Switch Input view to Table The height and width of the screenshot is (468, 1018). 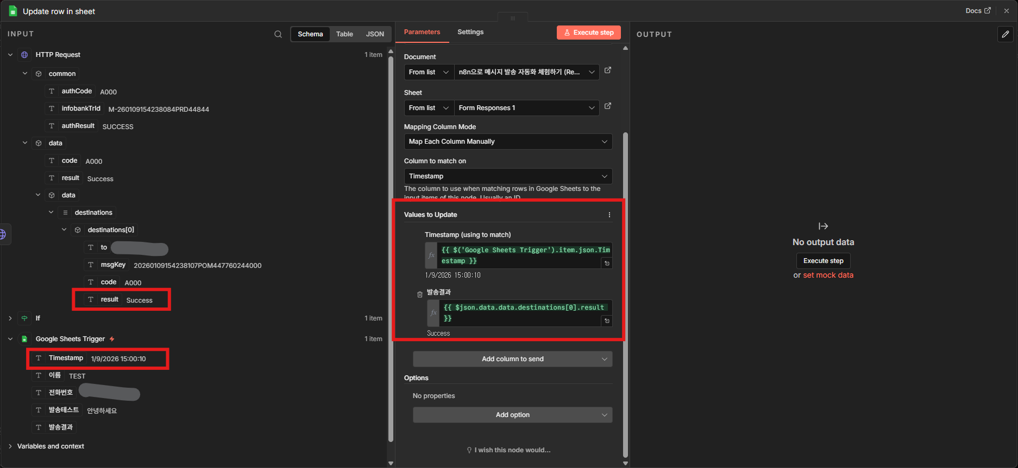[344, 34]
